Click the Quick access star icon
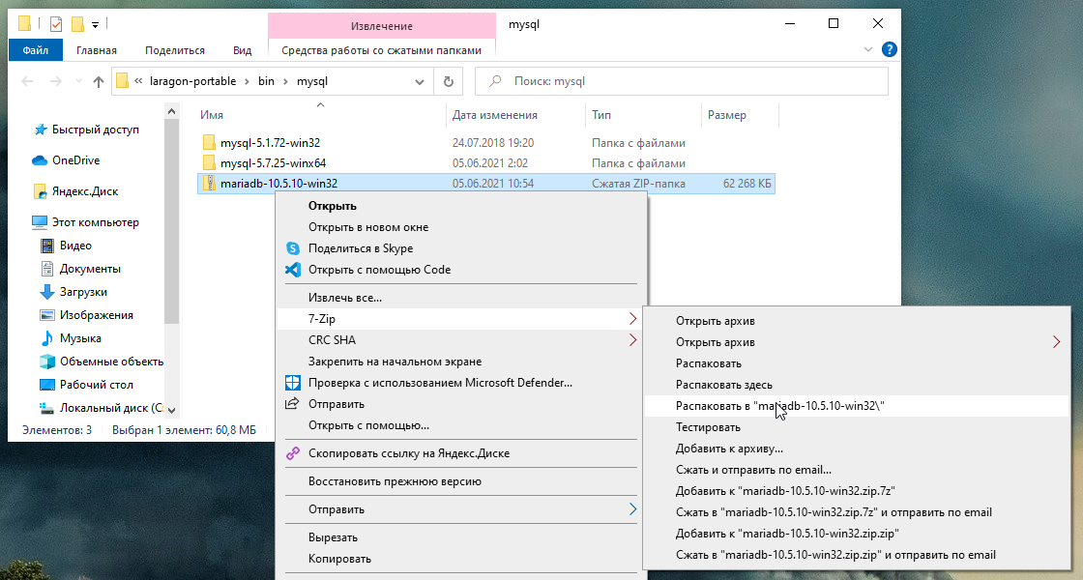1083x580 pixels. 40,130
